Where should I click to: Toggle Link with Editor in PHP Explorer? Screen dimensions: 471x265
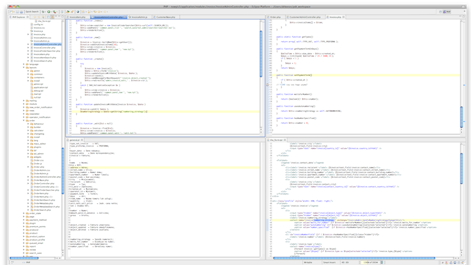pyautogui.click(x=54, y=18)
